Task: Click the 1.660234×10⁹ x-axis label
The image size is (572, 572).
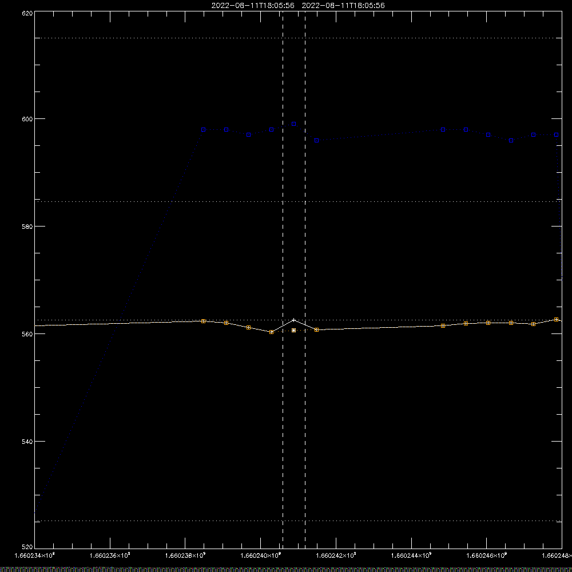Action: [35, 555]
